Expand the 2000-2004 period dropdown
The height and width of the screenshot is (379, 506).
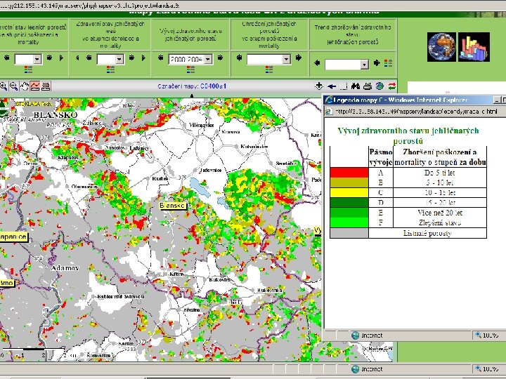click(209, 60)
